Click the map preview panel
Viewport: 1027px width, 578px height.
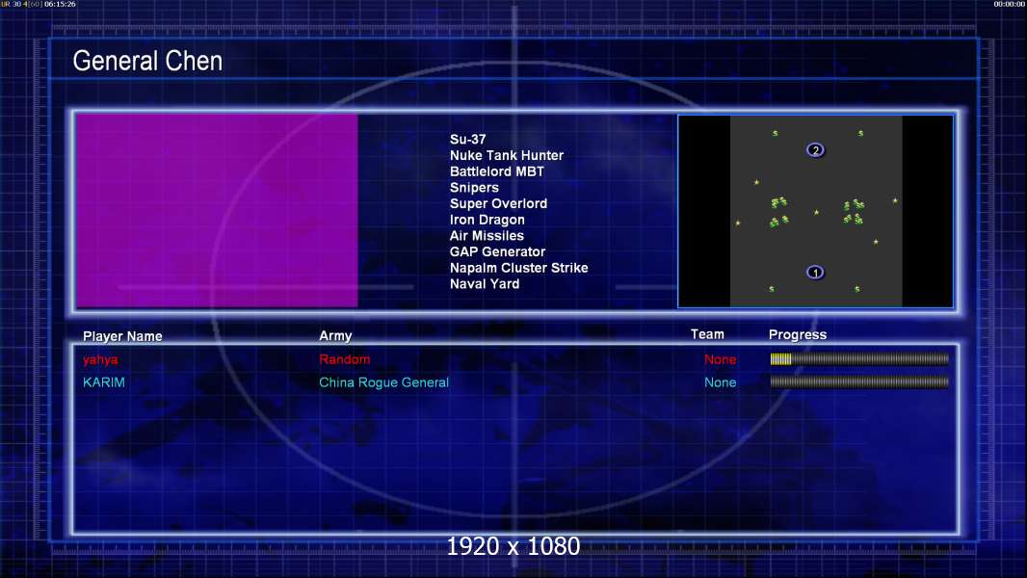tap(815, 211)
